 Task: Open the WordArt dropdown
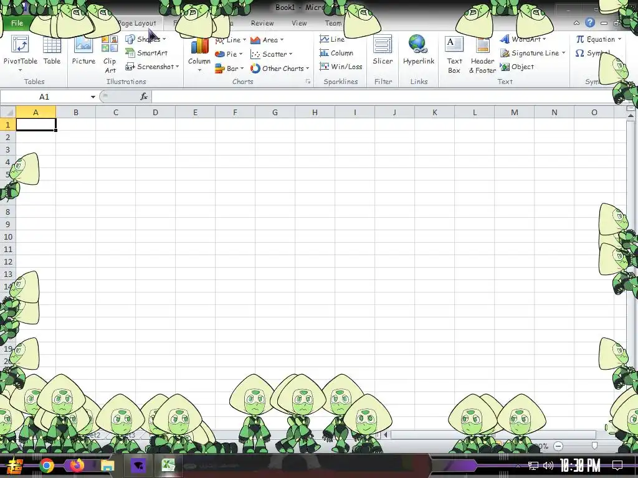pos(523,39)
